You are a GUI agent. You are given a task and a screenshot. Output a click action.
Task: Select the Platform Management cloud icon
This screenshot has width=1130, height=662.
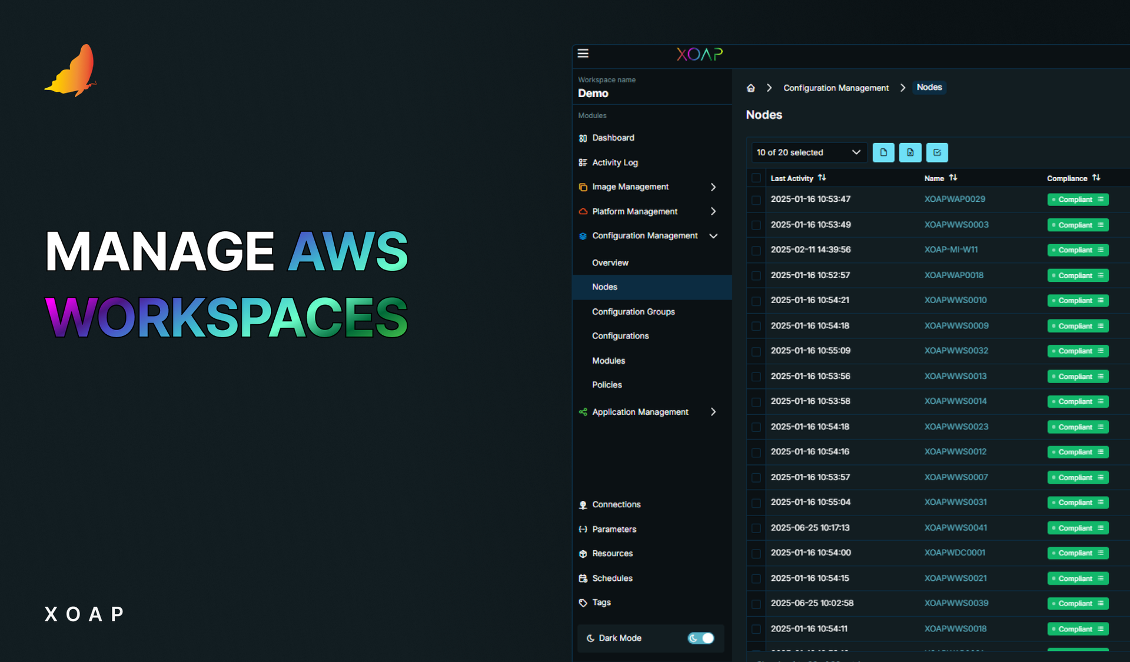583,211
